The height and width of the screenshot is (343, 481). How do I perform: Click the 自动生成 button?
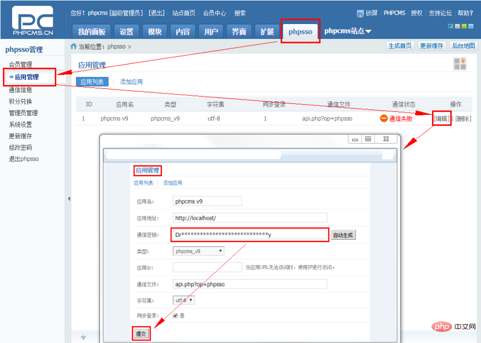[343, 235]
